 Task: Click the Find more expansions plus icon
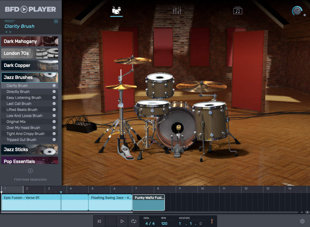[30, 171]
